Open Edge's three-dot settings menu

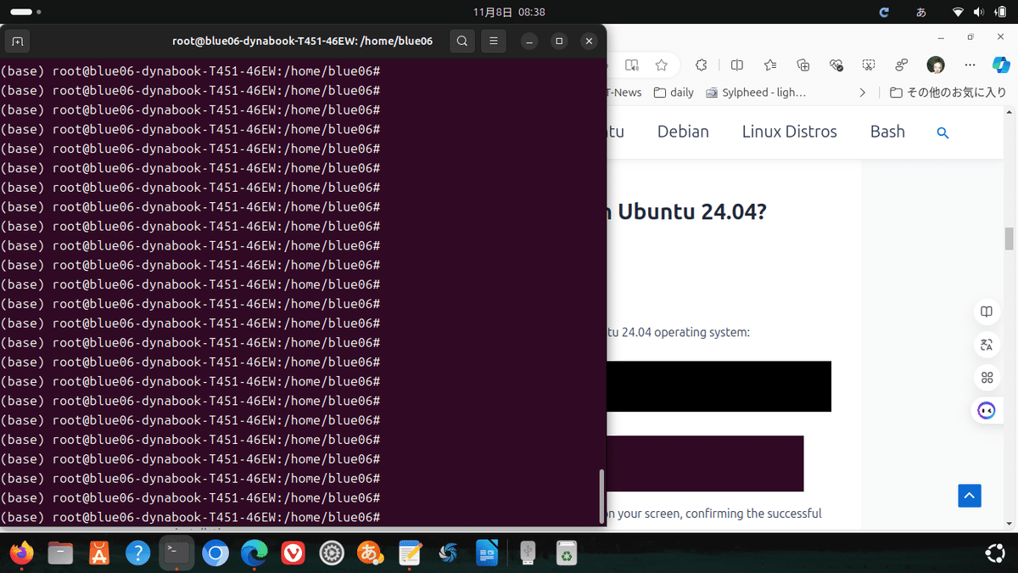pyautogui.click(x=970, y=65)
